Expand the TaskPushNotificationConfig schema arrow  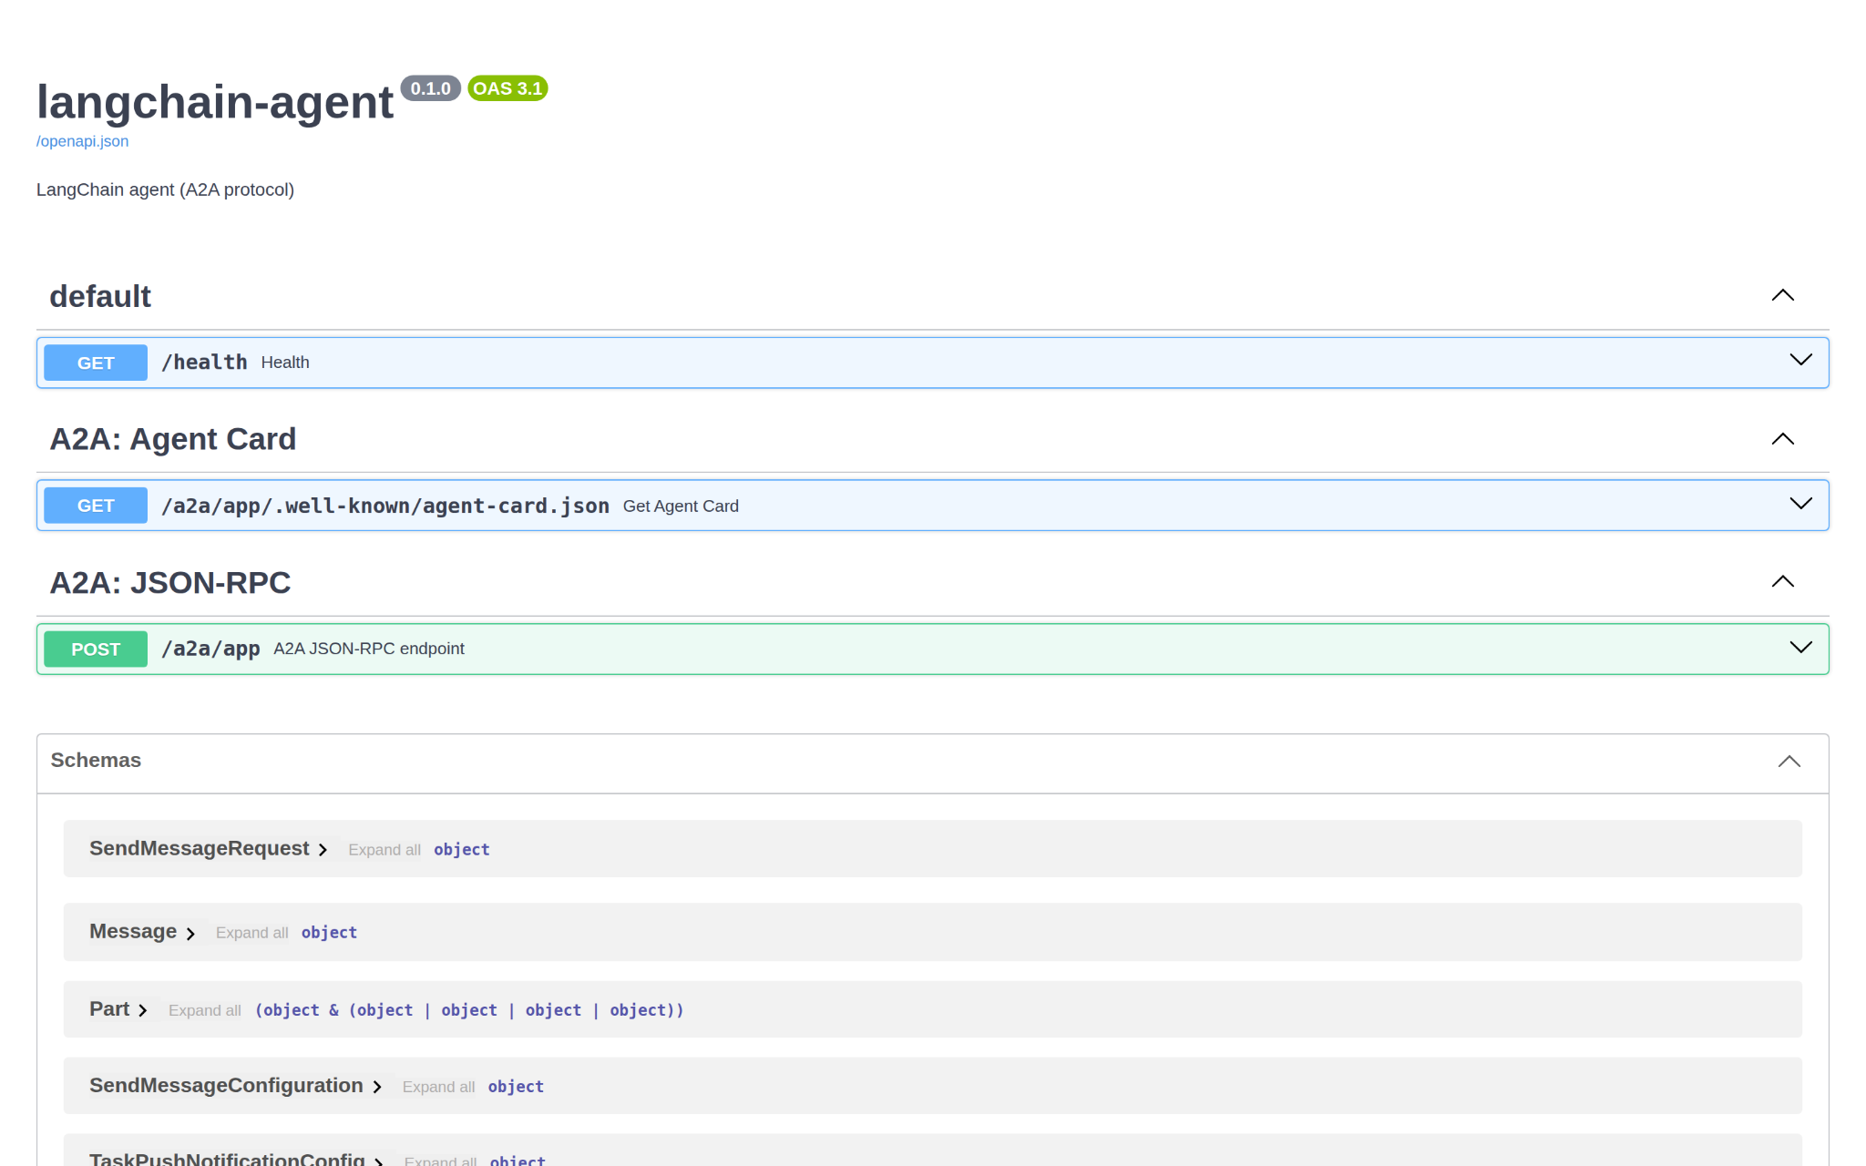click(x=379, y=1161)
